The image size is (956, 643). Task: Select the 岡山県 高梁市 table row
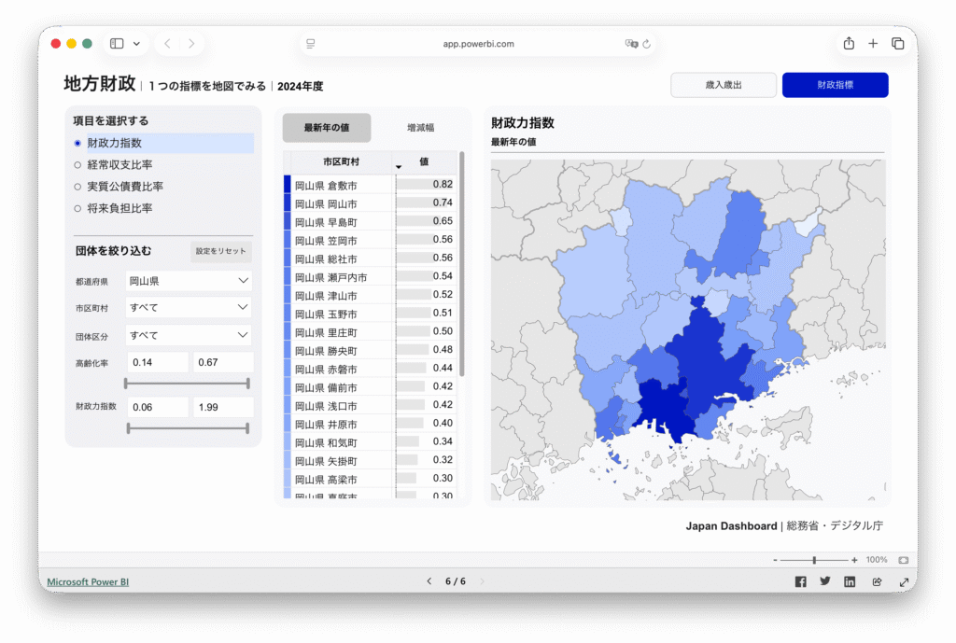coord(370,479)
